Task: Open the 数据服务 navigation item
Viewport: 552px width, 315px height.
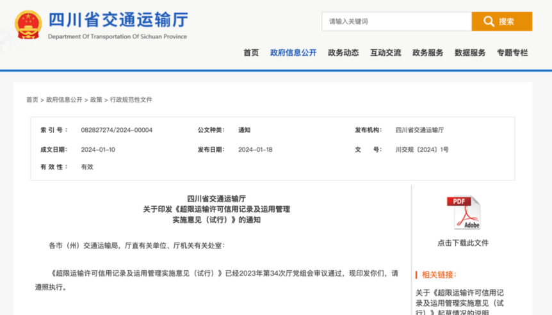Action: 470,52
